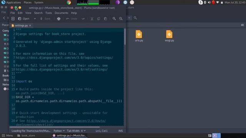Go back in the file manager
This screenshot has width=246, height=138.
(x=4, y=18)
